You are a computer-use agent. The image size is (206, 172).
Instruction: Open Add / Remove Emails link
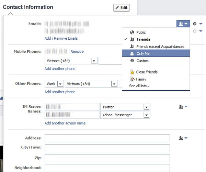[61, 38]
